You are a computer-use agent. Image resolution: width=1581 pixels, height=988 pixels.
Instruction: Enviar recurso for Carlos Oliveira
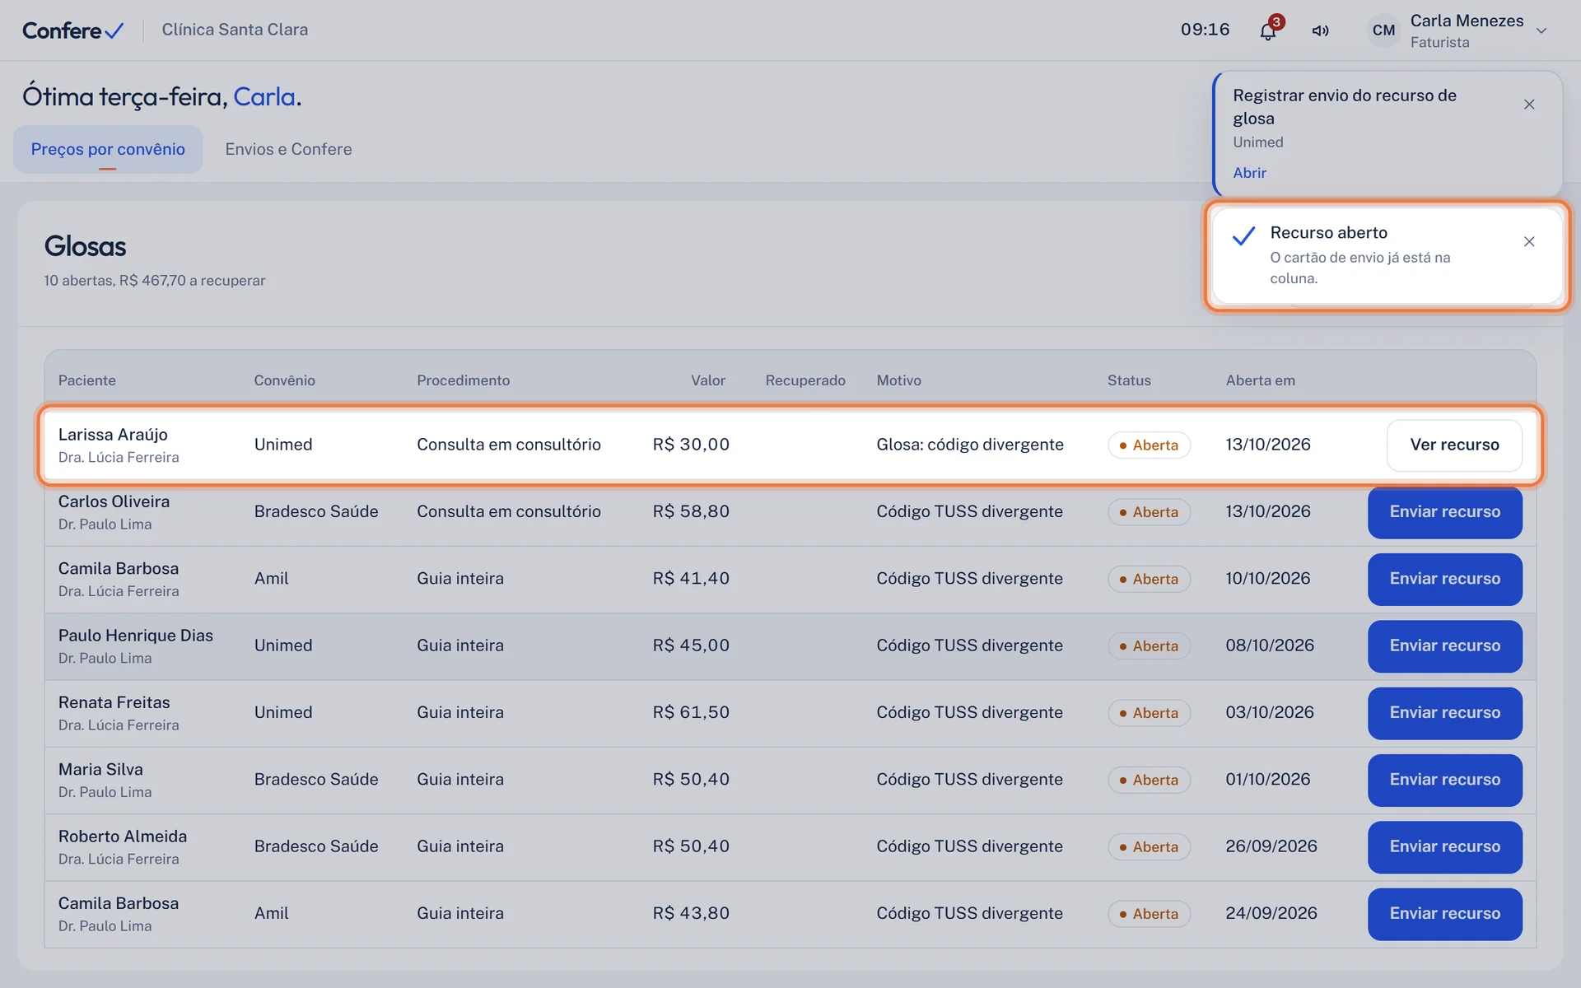click(x=1444, y=511)
